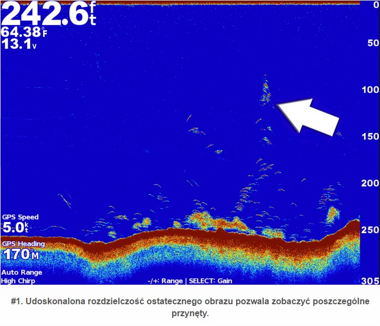This screenshot has width=380, height=326.
Task: Click the GPS Heading label
Action: point(23,244)
